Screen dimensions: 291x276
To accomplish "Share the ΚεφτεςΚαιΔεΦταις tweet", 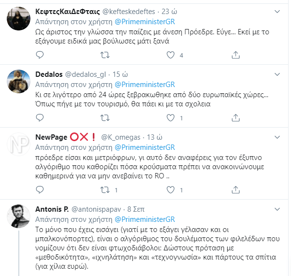I will pyautogui.click(x=236, y=55).
